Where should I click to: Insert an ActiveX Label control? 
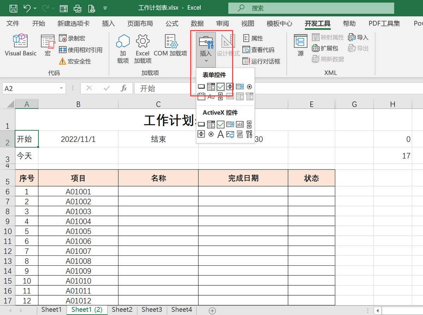[221, 134]
